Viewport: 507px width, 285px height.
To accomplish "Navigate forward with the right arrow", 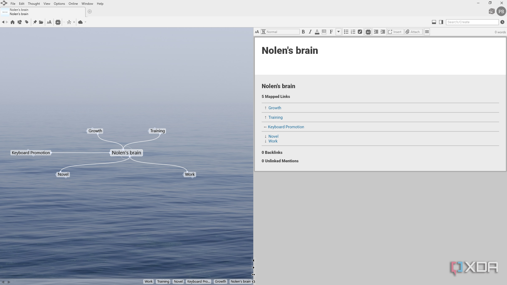I will [7, 22].
